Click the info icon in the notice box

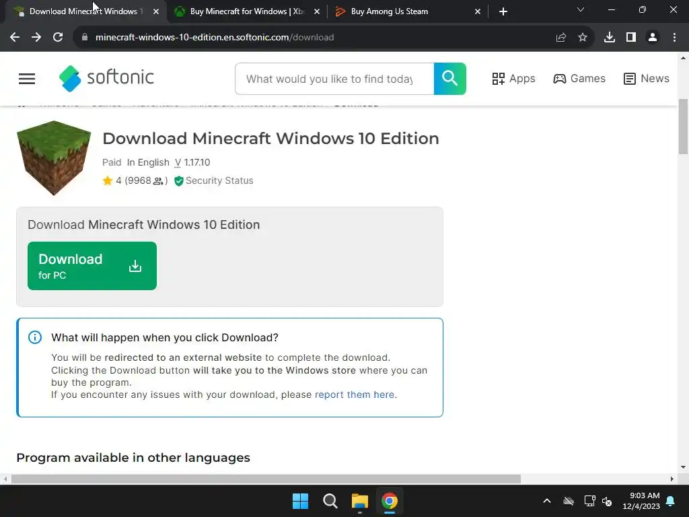35,337
